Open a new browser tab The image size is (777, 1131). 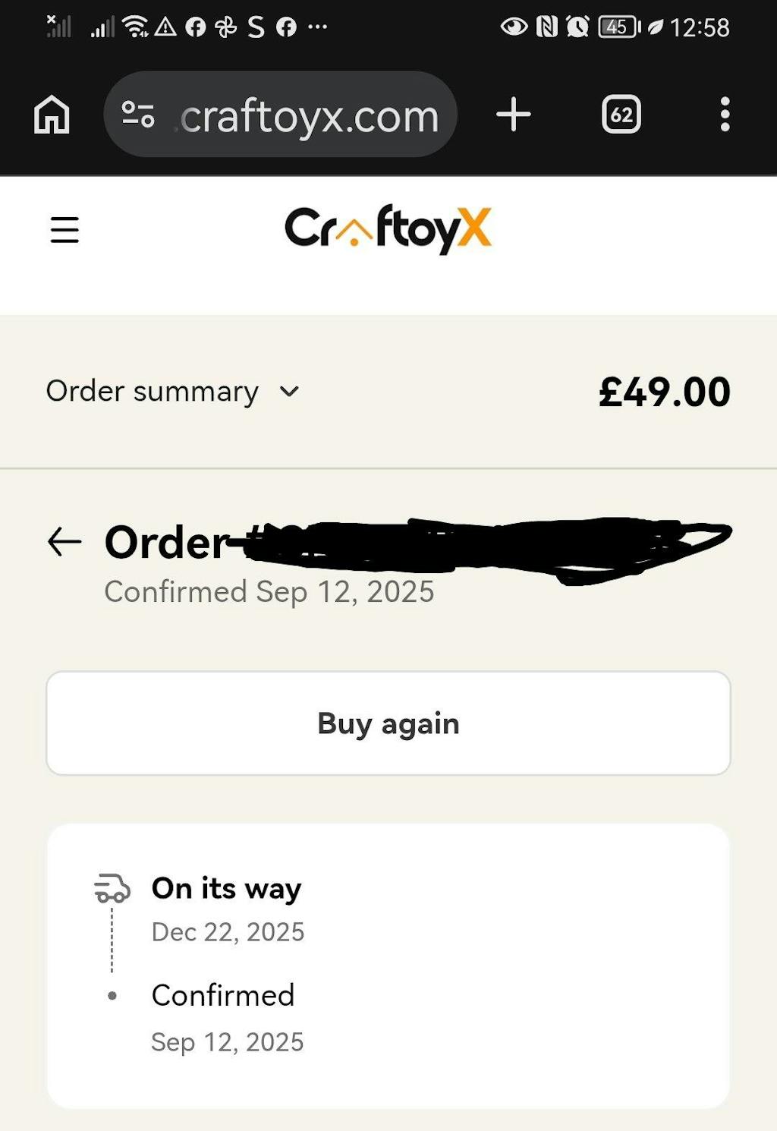coord(514,115)
